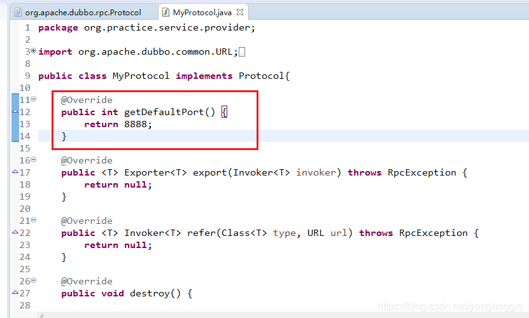
Task: Click the @Override annotation on line 26
Action: [87, 281]
